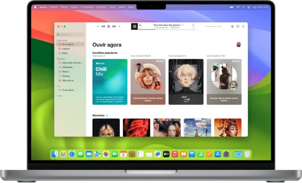
Task: Open the Música app menu
Action: point(43,7)
